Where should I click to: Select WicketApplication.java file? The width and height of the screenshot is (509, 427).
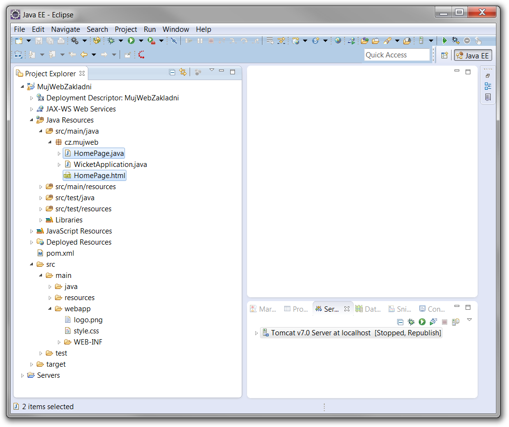pyautogui.click(x=110, y=165)
